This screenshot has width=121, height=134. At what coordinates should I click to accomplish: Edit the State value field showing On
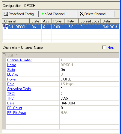89,70
